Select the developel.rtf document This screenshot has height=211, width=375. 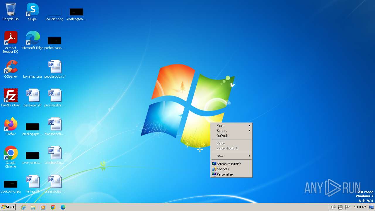coord(33,98)
